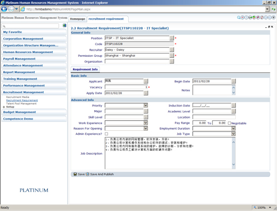Click the green refresh icon beside address bar

click(x=274, y=9)
